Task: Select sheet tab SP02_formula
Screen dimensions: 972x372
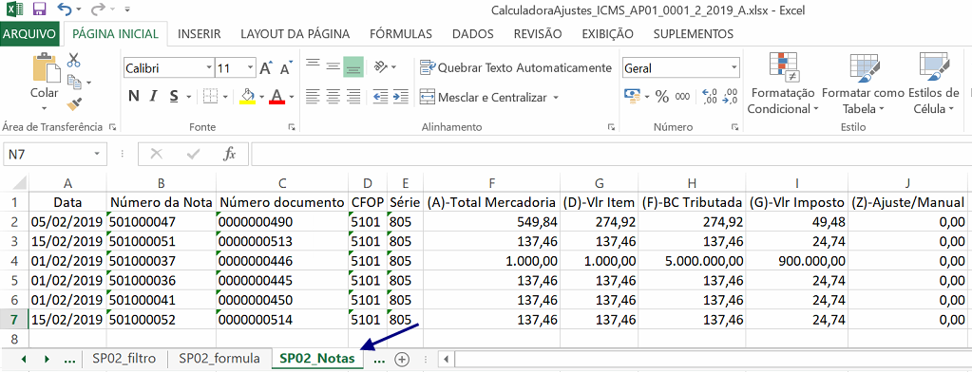Action: (x=219, y=358)
